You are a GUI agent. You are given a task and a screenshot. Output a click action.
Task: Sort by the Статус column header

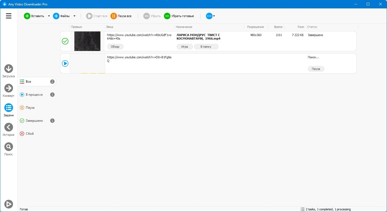[332, 27]
